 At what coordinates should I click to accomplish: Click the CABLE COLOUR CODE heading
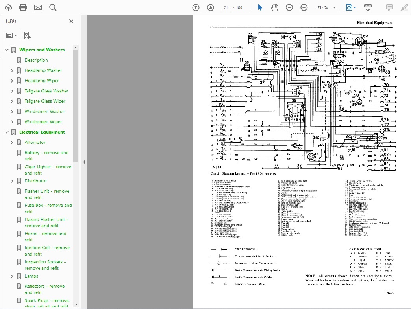pyautogui.click(x=365, y=249)
